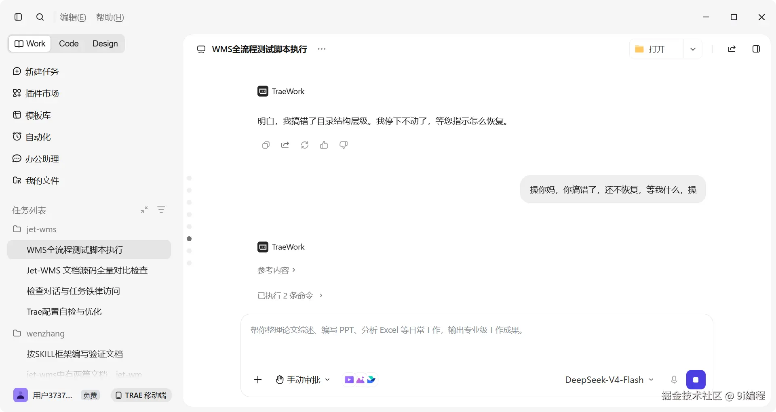Dislike the reply with thumbs down
This screenshot has width=776, height=412.
coord(344,145)
